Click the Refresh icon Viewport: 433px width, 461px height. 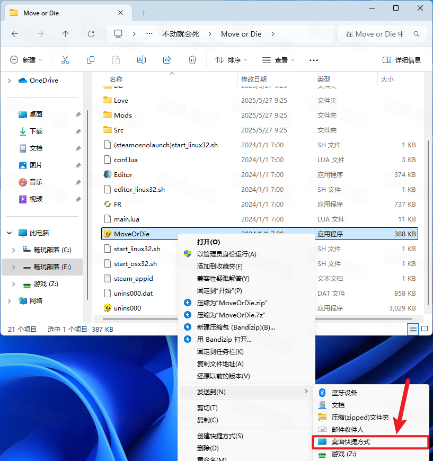(x=91, y=34)
